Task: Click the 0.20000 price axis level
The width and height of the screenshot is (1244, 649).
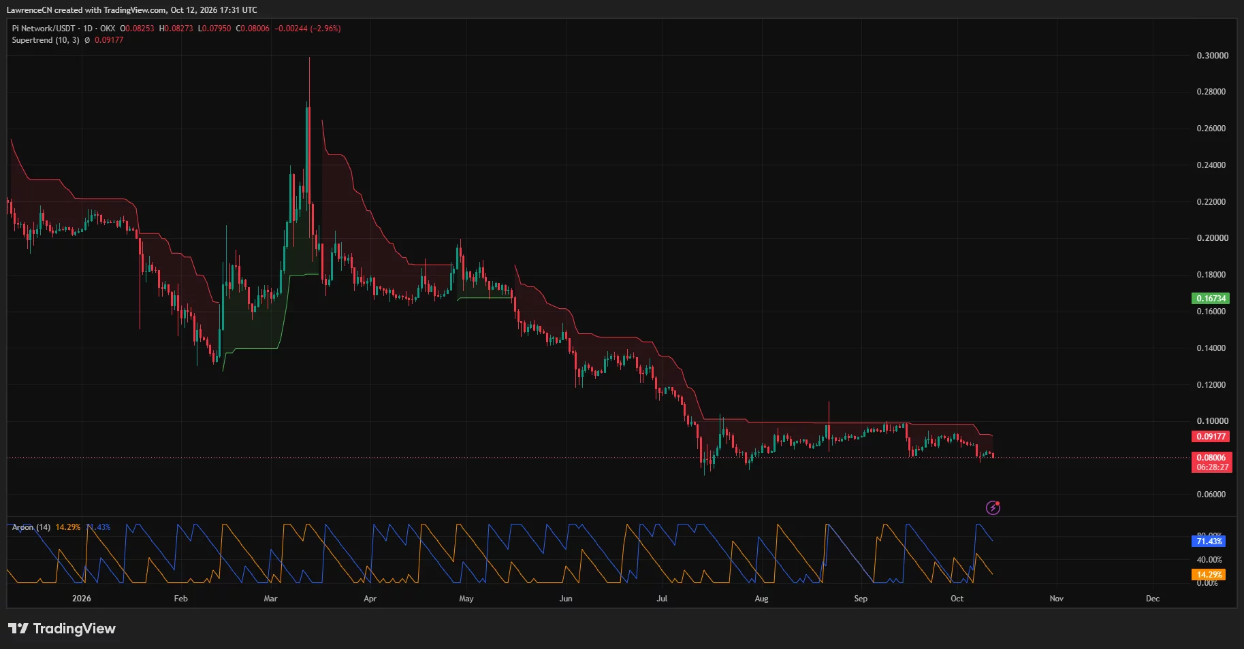Action: [x=1213, y=238]
